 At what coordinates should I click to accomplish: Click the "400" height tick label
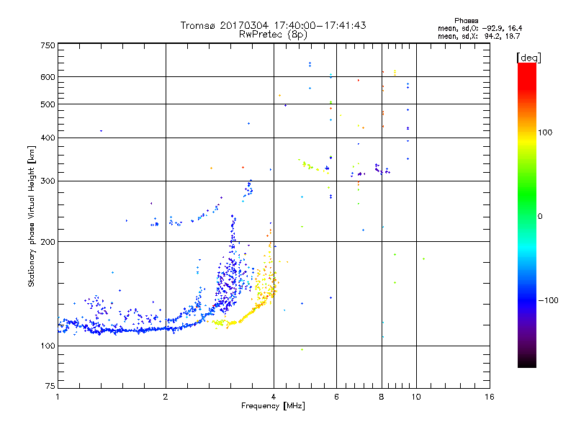pos(48,138)
